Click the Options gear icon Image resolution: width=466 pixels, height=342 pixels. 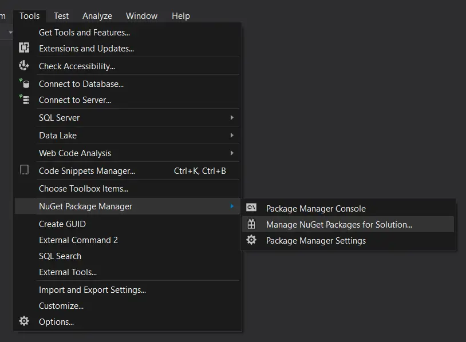point(24,321)
